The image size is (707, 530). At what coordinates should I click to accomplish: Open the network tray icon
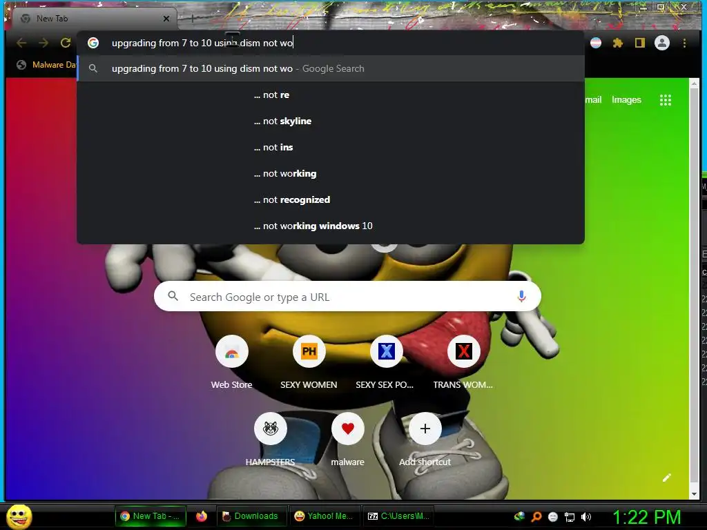[x=570, y=517]
